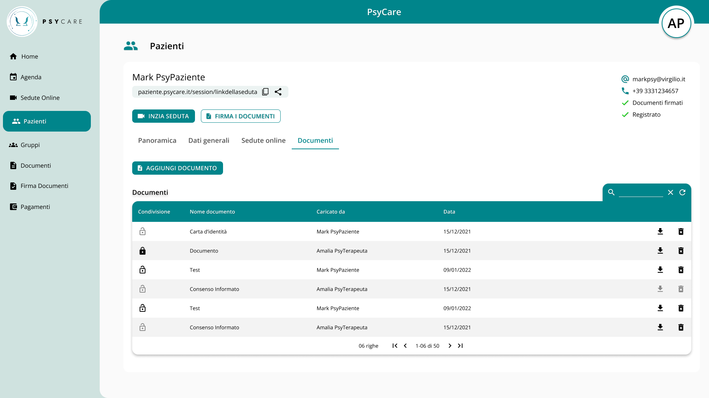Delete the second Test document

(x=681, y=308)
